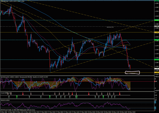Screen dimensions: 159x113
Task: Click the 1.2265 price scale value
Action: pos(157,66)
